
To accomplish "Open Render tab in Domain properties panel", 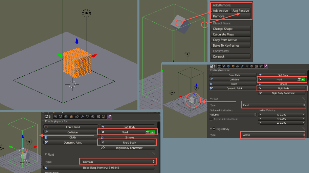I will click(56, 117).
